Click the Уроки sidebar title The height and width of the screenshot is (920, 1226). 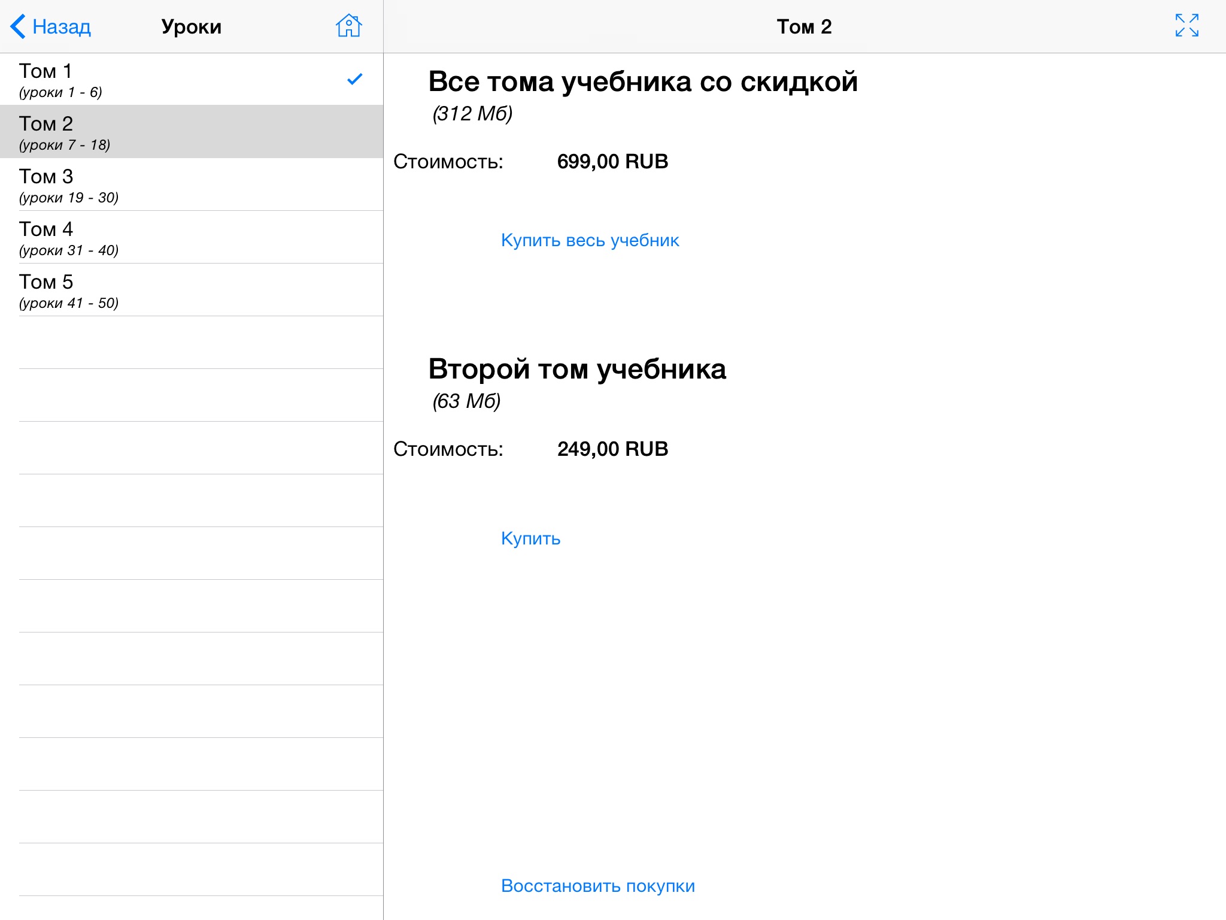coord(192,27)
